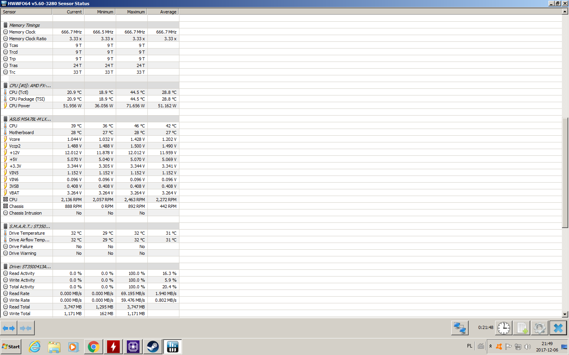The width and height of the screenshot is (569, 355).
Task: Click the 20.4 % average activity value
Action: (x=170, y=287)
